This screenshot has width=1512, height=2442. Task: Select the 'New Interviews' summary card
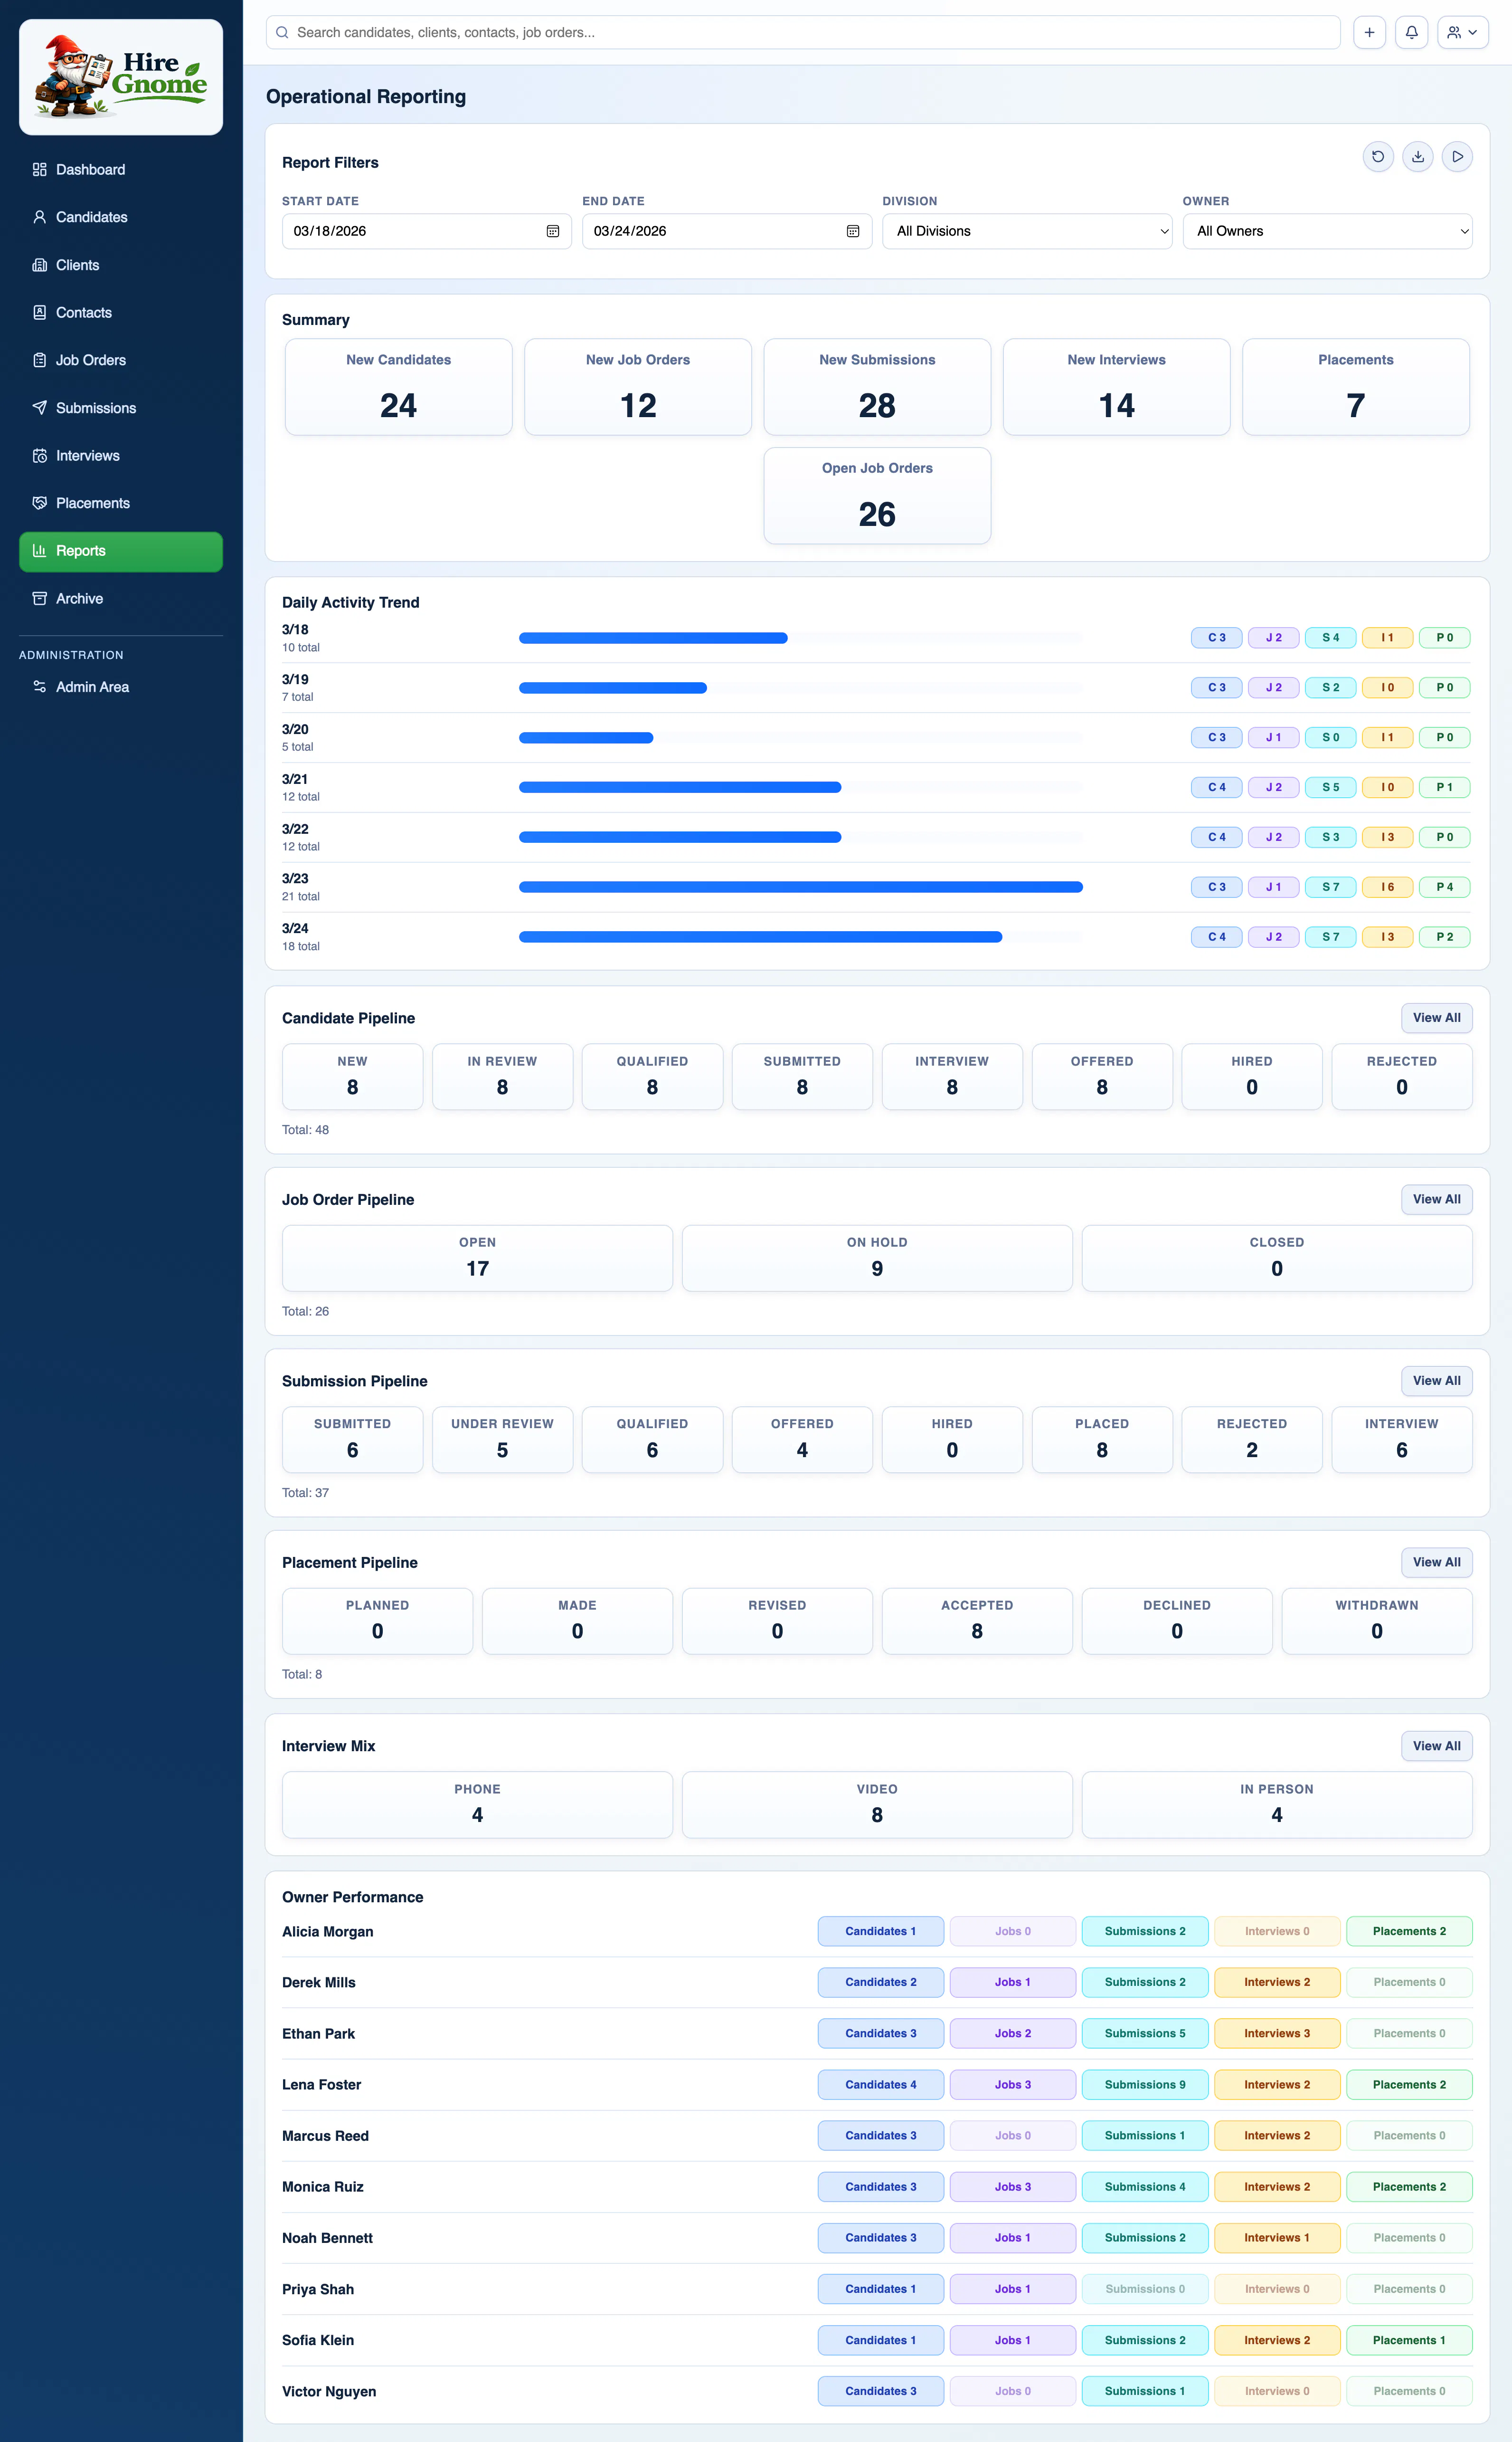(x=1117, y=387)
